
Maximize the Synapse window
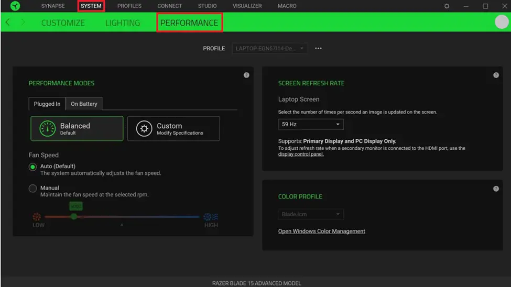[485, 6]
